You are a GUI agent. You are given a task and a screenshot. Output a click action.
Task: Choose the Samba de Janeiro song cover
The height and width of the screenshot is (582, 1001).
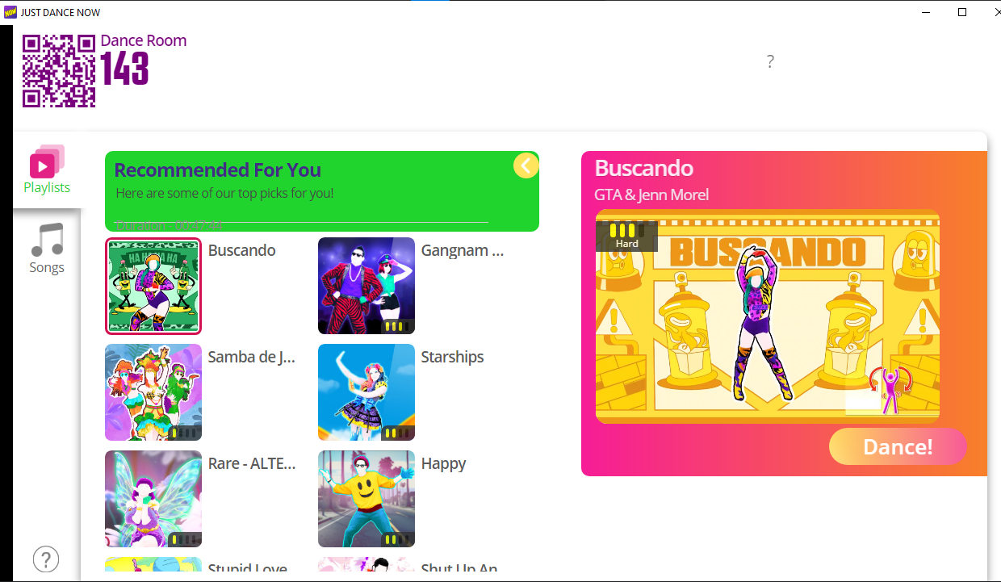tap(153, 392)
